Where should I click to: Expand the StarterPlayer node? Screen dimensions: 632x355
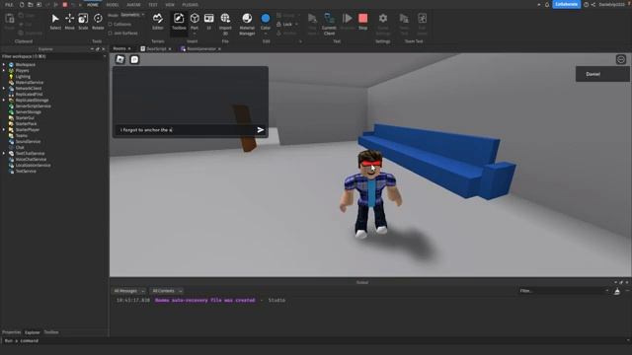click(x=4, y=129)
